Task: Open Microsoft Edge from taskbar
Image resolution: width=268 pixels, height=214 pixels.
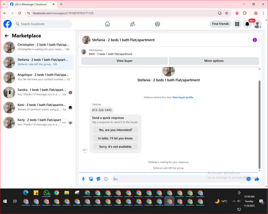Action: coord(26,193)
